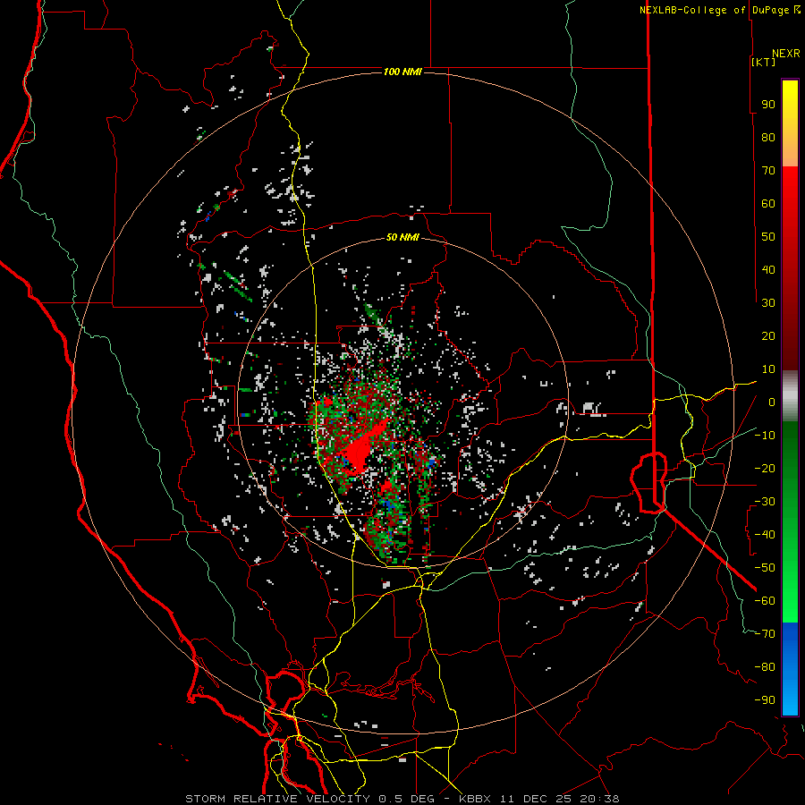Click the 10 value on the velocity scale

point(768,369)
